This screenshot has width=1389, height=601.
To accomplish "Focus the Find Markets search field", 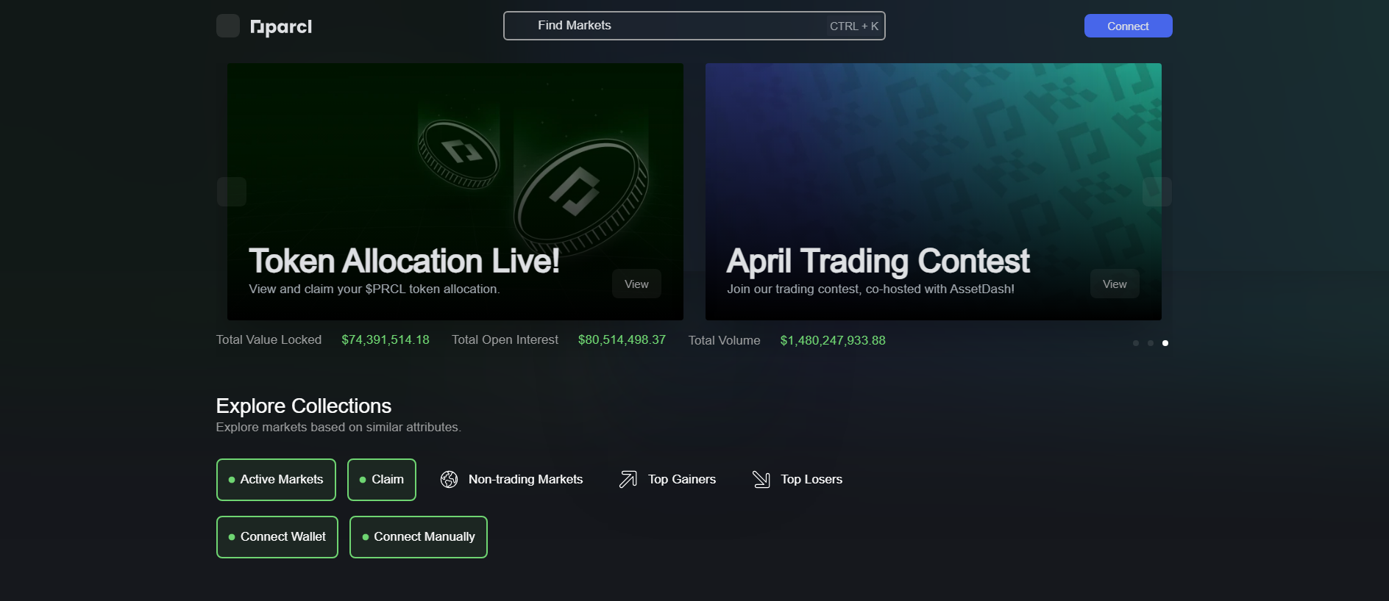I will [x=694, y=26].
